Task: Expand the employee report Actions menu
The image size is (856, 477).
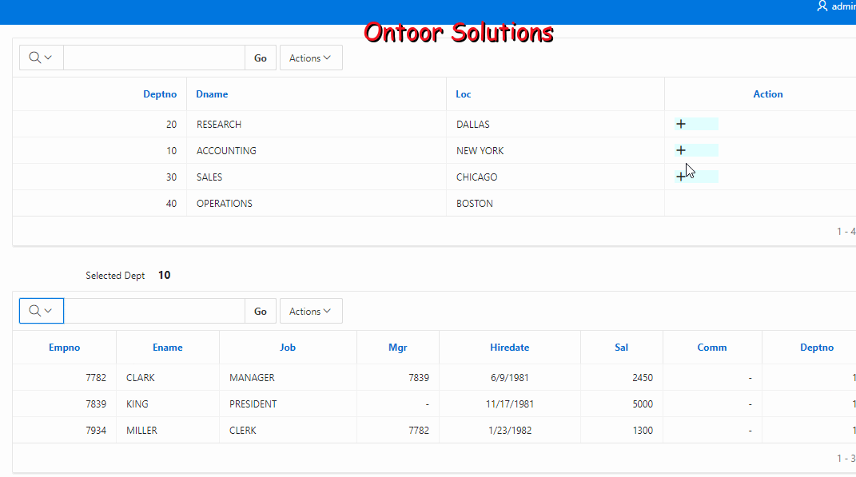Action: coord(310,311)
